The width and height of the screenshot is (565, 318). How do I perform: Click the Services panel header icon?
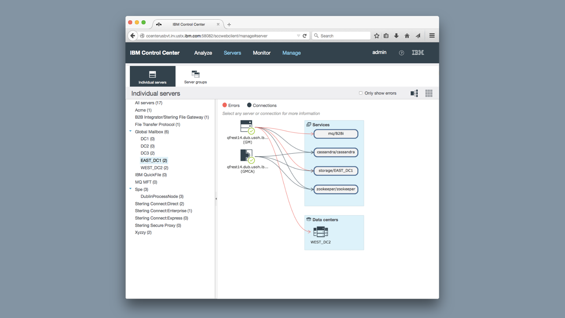(x=309, y=125)
